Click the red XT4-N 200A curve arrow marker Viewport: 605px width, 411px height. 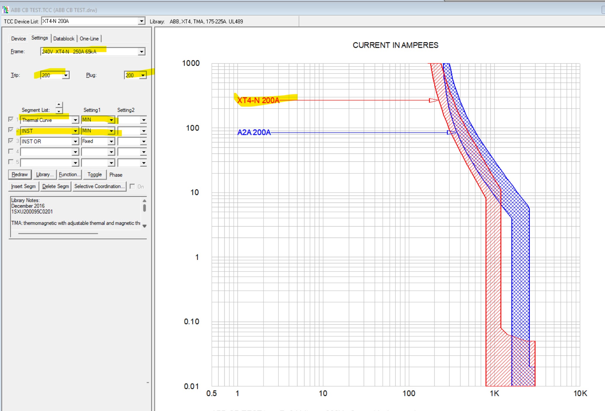[x=433, y=100]
